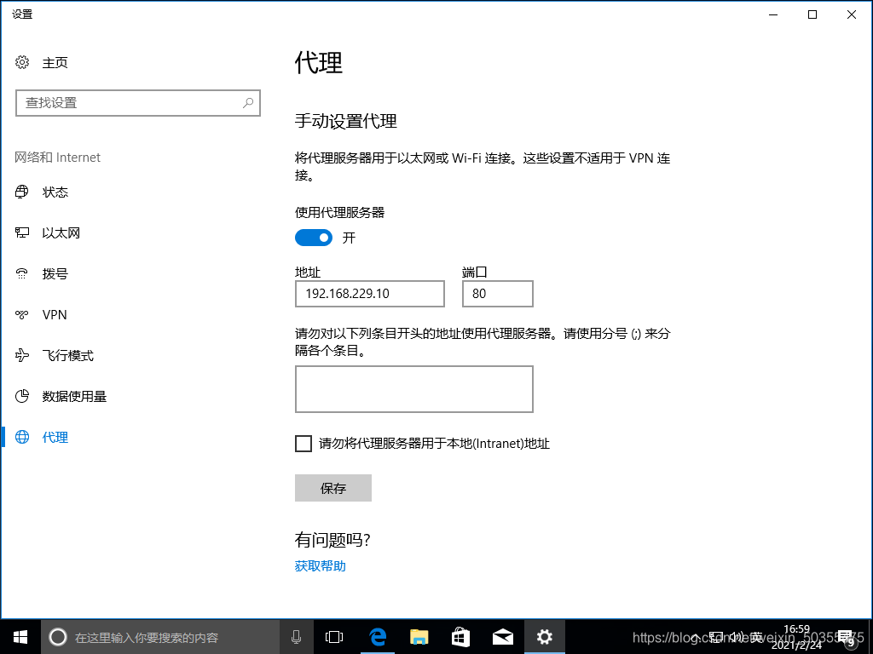Image resolution: width=873 pixels, height=654 pixels.
Task: Click the taskbar search box
Action: (160, 637)
